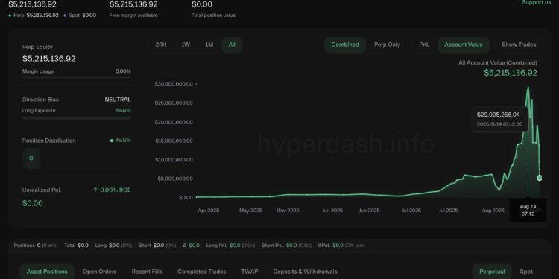Click the Unrealized PnL $0.00 value
Viewport: 559px width, 279px height.
coord(33,203)
